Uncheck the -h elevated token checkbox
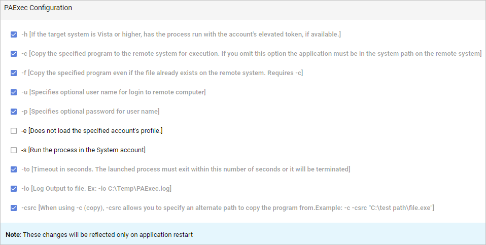Image resolution: width=486 pixels, height=245 pixels. (x=14, y=34)
